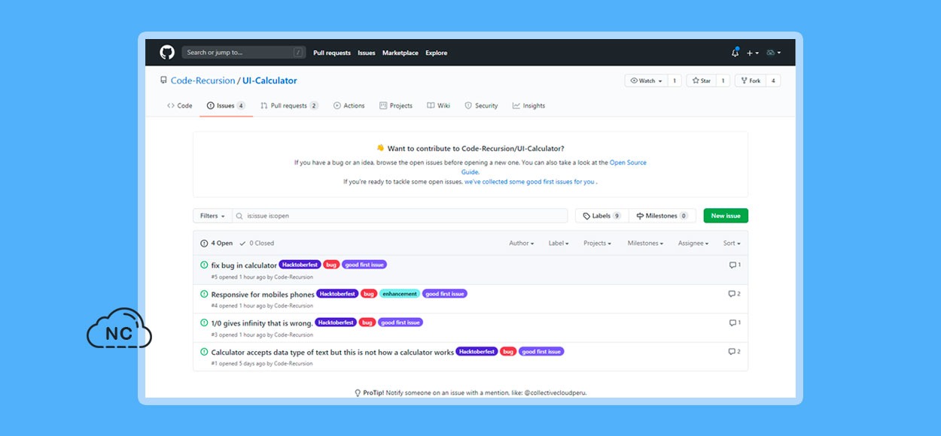Open the user avatar menu

click(x=773, y=53)
